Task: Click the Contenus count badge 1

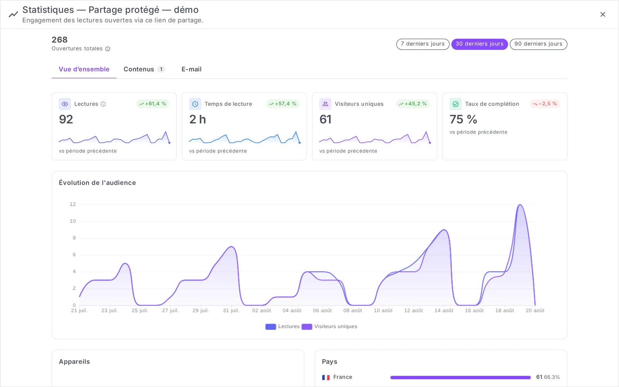Action: click(x=161, y=69)
